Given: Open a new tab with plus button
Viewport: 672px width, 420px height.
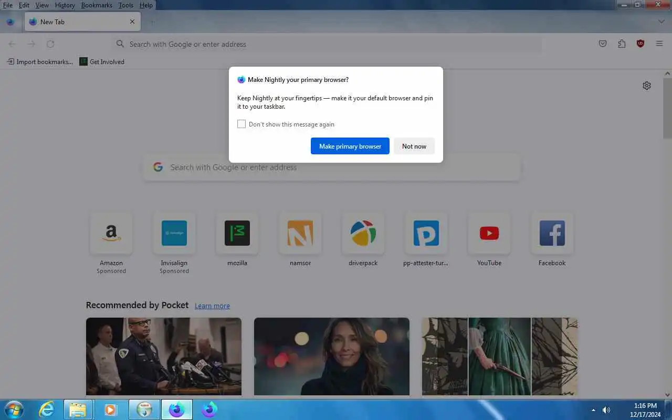Looking at the screenshot, I should point(152,22).
